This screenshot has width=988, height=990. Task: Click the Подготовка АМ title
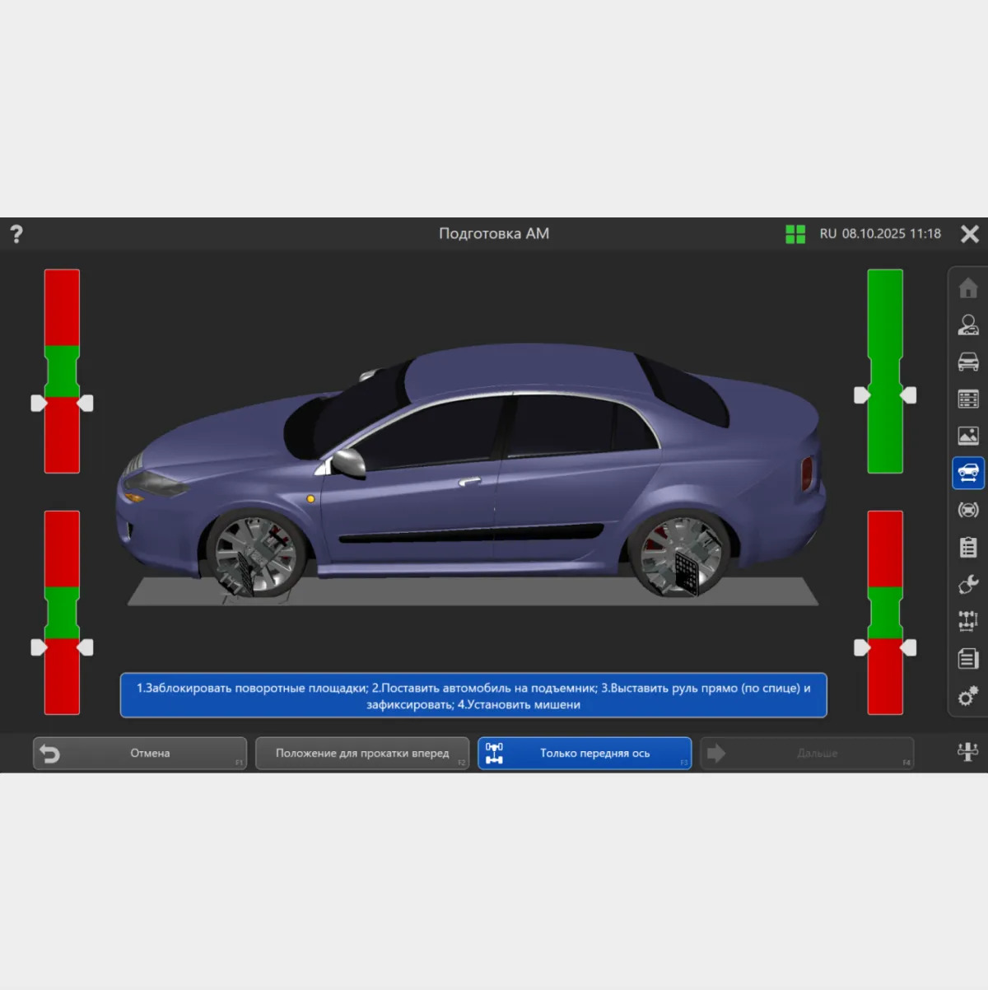[494, 234]
